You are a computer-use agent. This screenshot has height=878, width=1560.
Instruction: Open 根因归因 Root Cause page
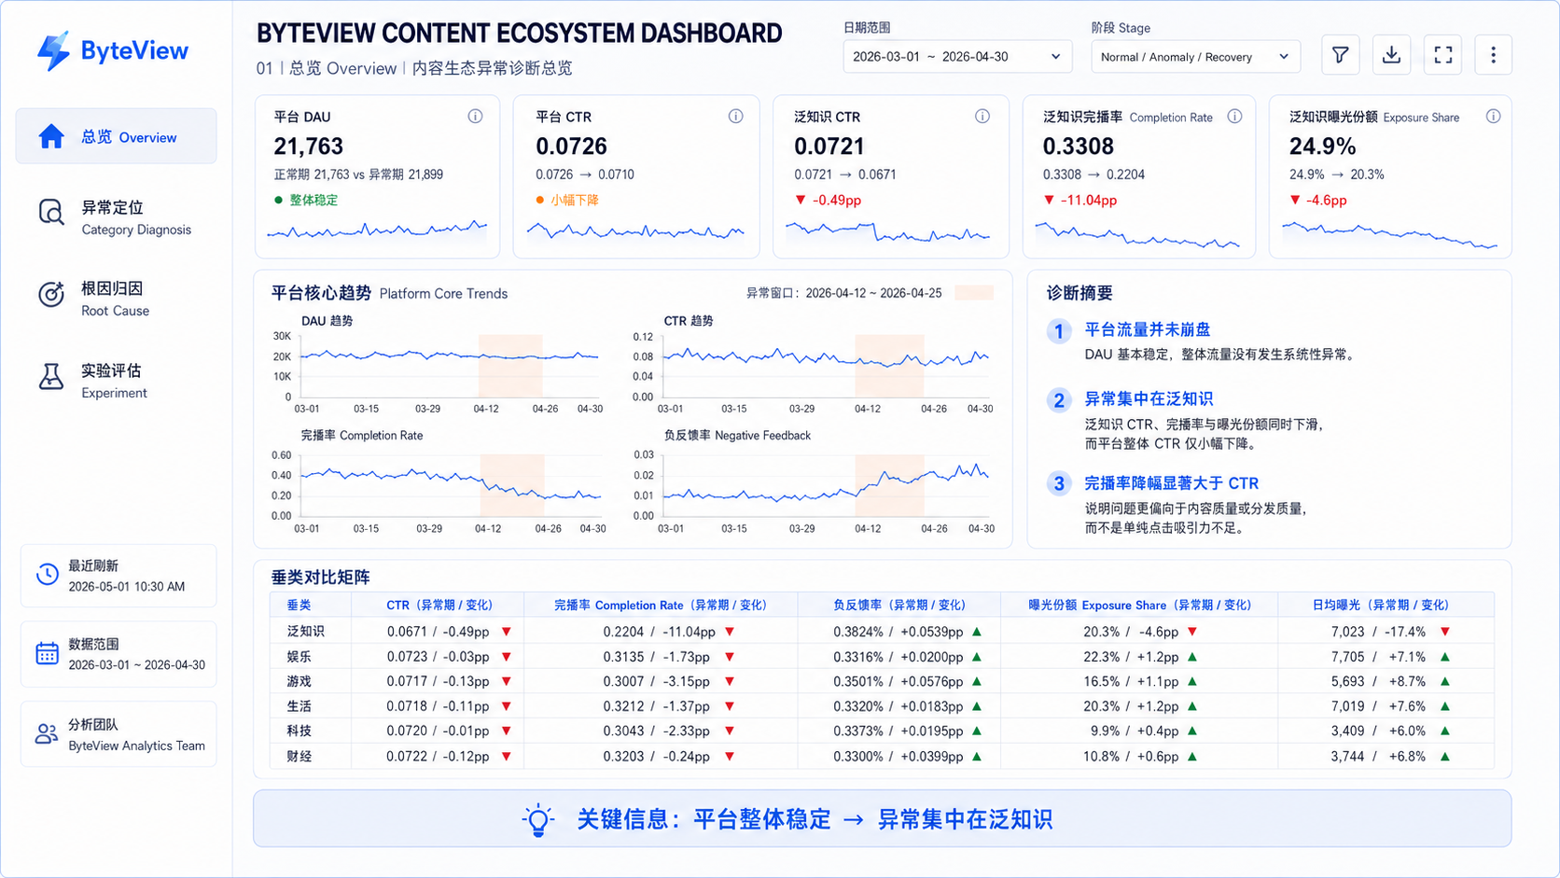point(116,299)
